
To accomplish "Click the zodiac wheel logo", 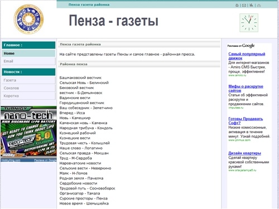I will [x=28, y=19].
